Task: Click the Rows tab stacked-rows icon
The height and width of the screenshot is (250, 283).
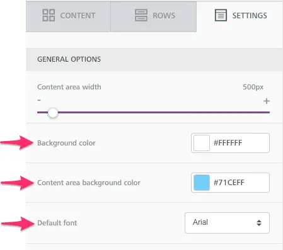Action: tap(141, 15)
